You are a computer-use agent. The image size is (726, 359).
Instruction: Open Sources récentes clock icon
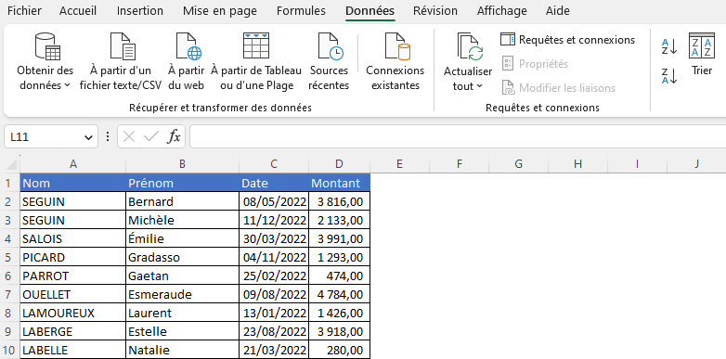[x=331, y=46]
